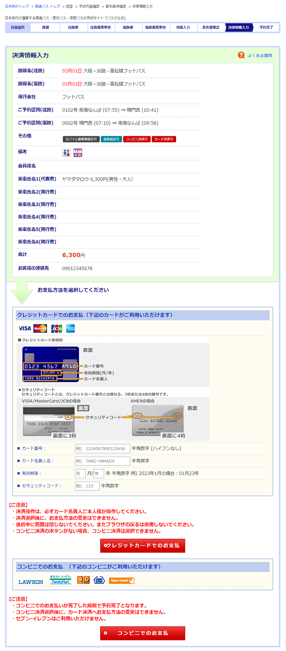Click the カード名義人名 text field
This screenshot has height=651, width=286.
[x=102, y=461]
